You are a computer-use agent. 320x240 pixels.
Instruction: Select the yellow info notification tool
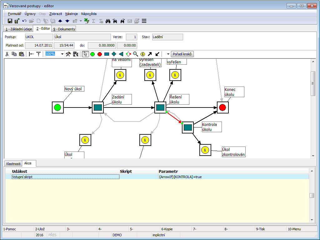click(143, 54)
